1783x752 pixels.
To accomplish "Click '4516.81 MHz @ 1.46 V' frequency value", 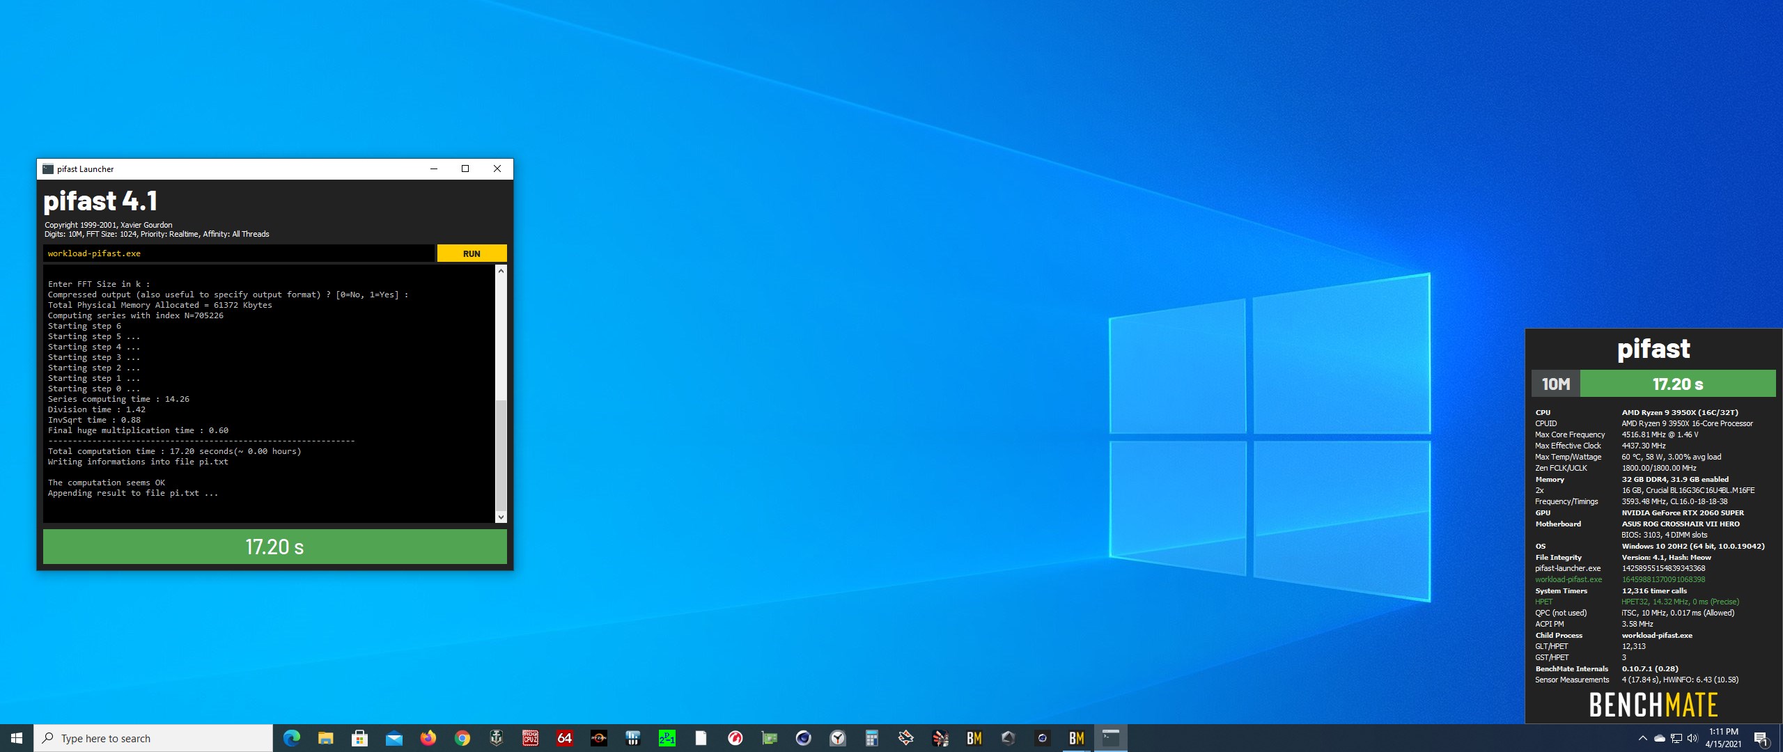I will 1660,434.
